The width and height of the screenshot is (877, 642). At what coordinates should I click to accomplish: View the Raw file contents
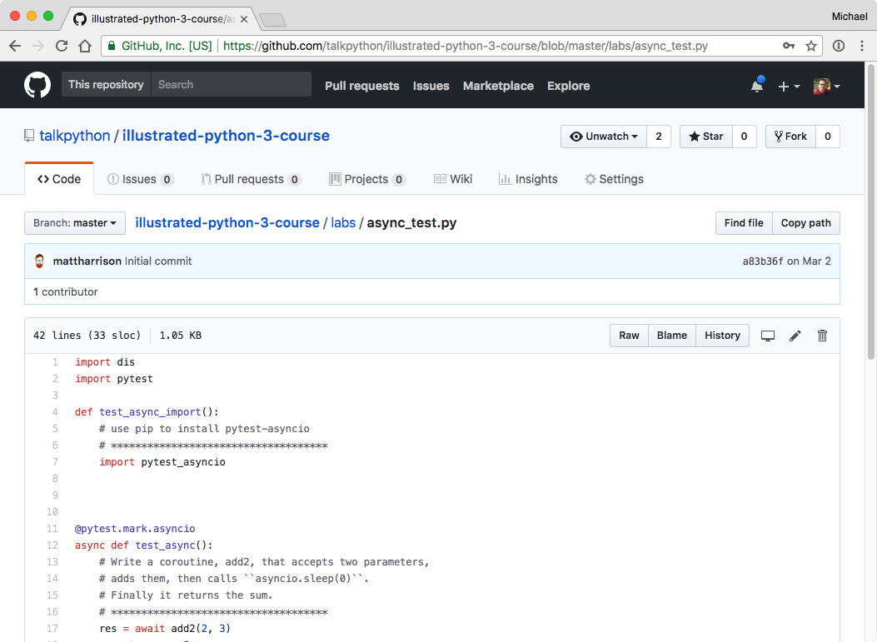630,336
